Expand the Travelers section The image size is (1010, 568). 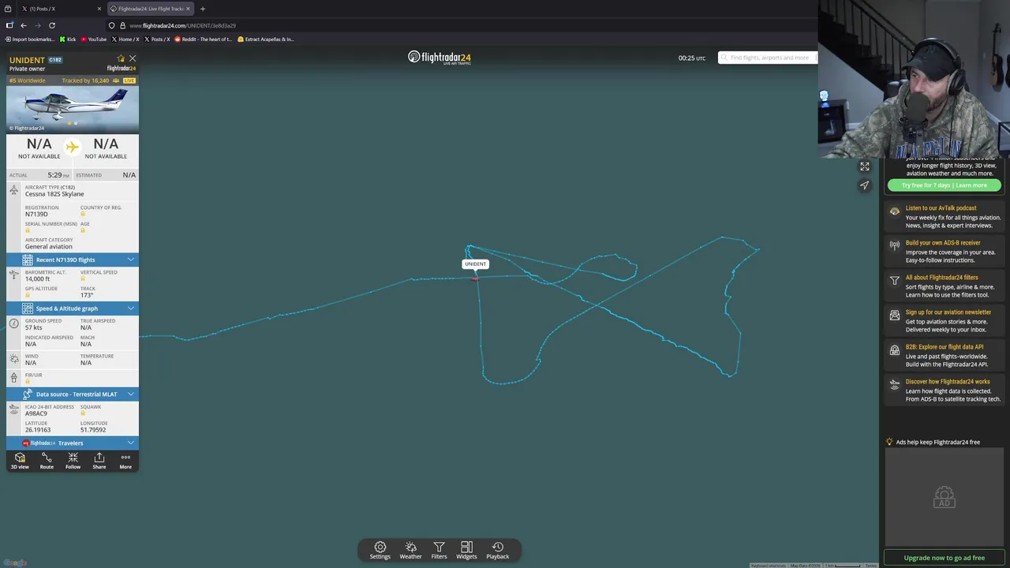click(x=73, y=443)
